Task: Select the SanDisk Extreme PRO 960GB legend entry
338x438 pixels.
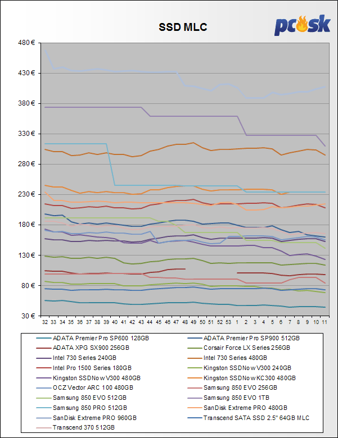Action: pos(87,418)
